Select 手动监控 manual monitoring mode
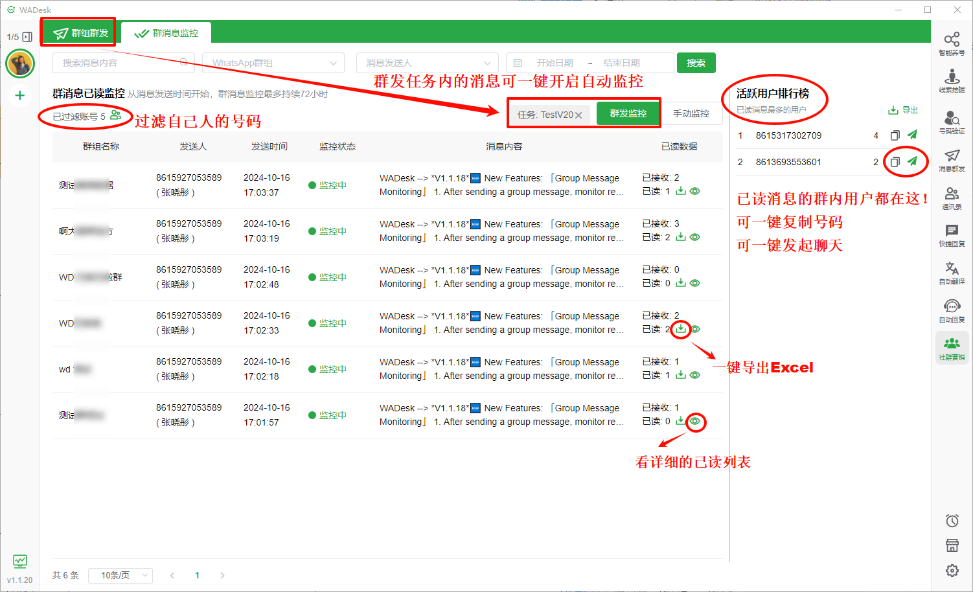This screenshot has height=592, width=973. click(x=691, y=113)
